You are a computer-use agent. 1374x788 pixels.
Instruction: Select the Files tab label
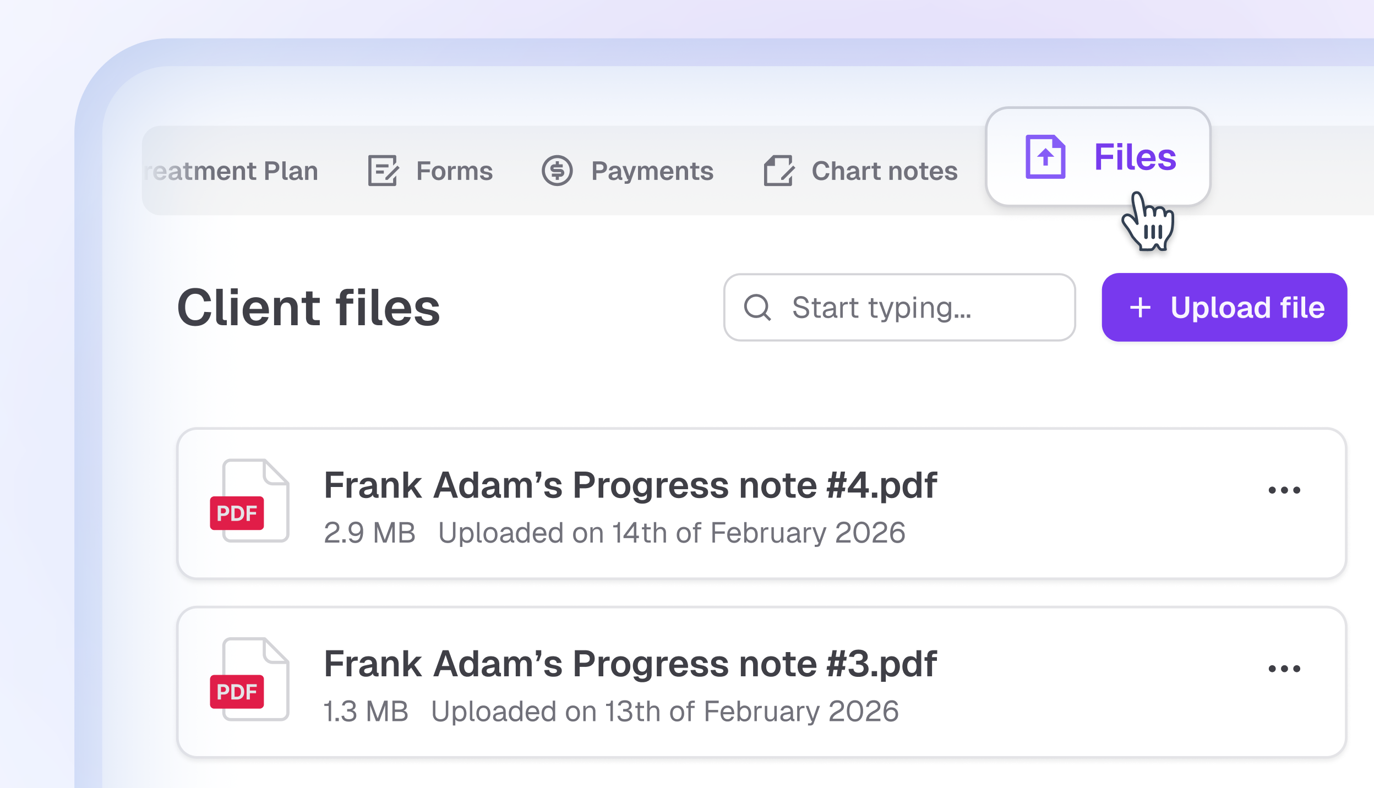coord(1135,157)
